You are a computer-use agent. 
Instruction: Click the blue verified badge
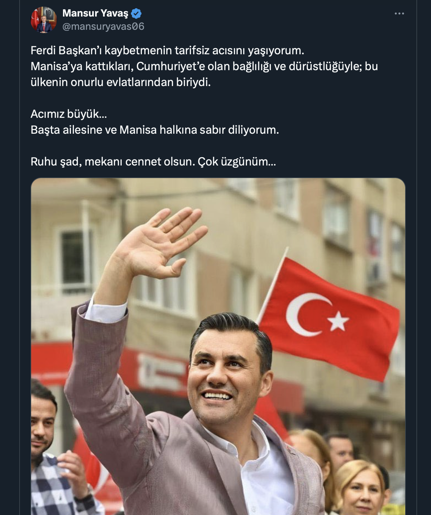(136, 13)
